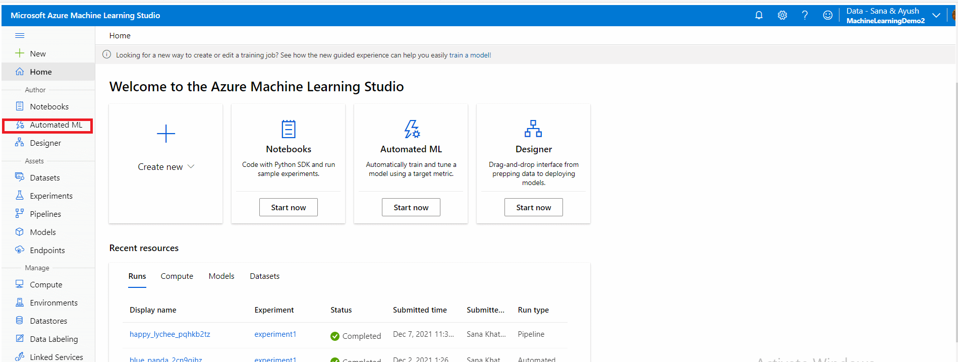Click the help question mark icon
958x362 pixels.
(x=805, y=15)
